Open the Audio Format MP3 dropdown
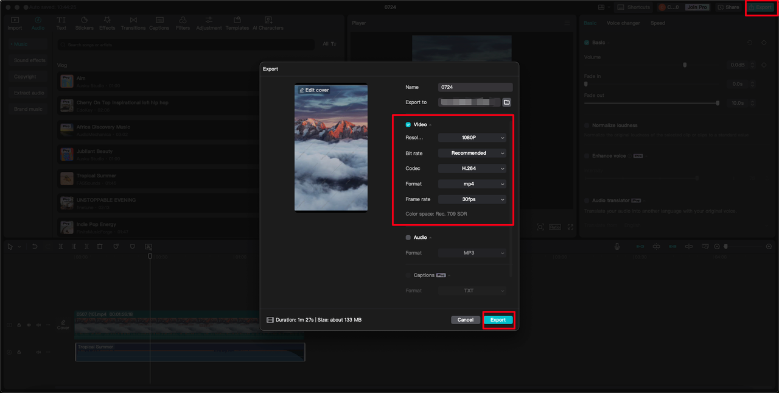 472,253
